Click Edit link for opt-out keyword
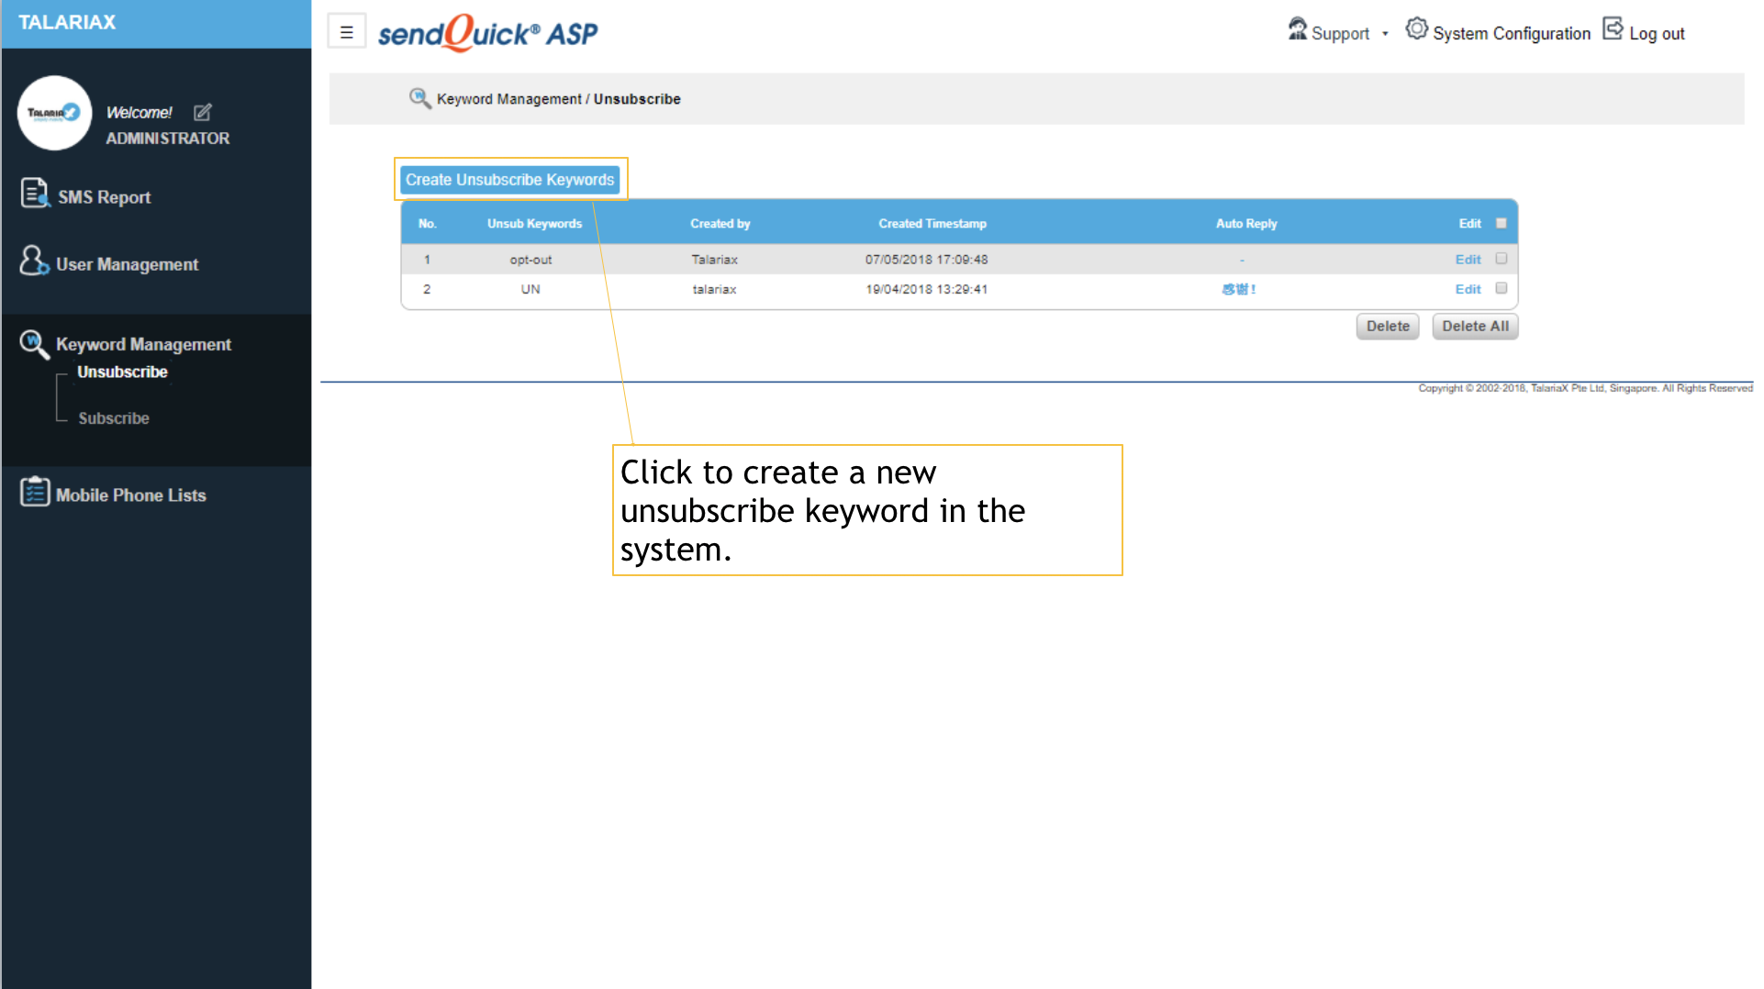Image resolution: width=1764 pixels, height=989 pixels. pyautogui.click(x=1468, y=260)
